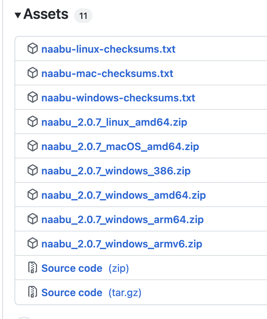This screenshot has height=319, width=267.
Task: Click the package icon beside naabu_2.0.7_linux_amd64.zip
Action: (x=33, y=122)
